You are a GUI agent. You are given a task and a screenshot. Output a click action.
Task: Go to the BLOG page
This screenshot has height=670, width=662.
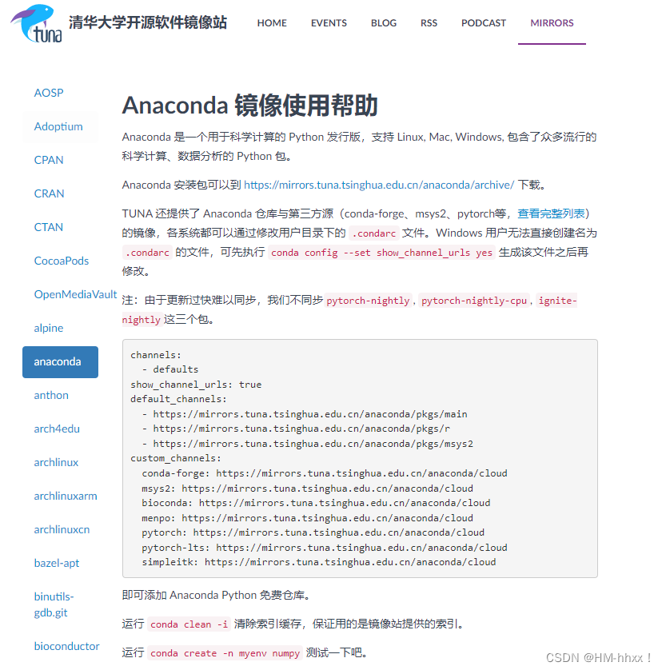point(383,23)
